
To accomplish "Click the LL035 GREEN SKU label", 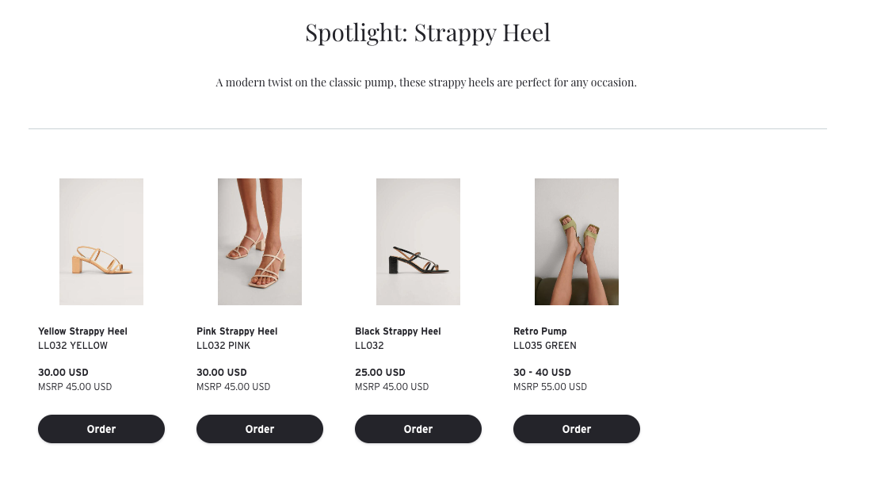I will [545, 346].
